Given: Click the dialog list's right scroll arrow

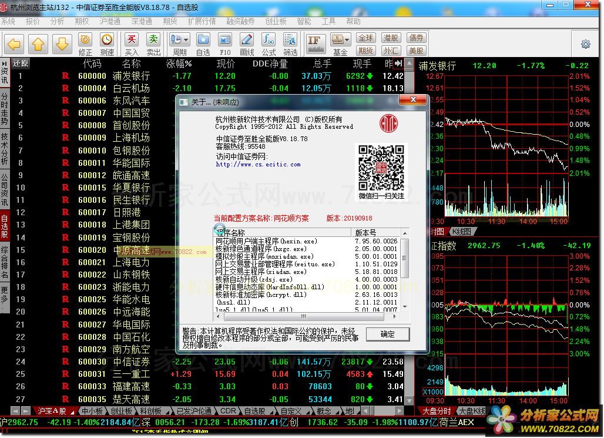Looking at the screenshot, I should [394, 316].
